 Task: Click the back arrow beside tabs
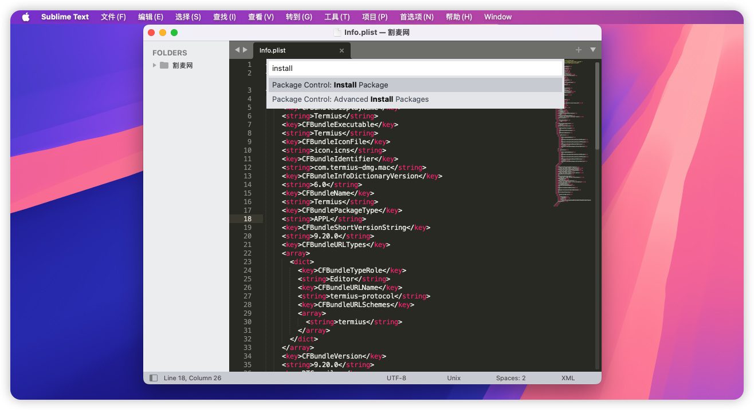click(237, 50)
